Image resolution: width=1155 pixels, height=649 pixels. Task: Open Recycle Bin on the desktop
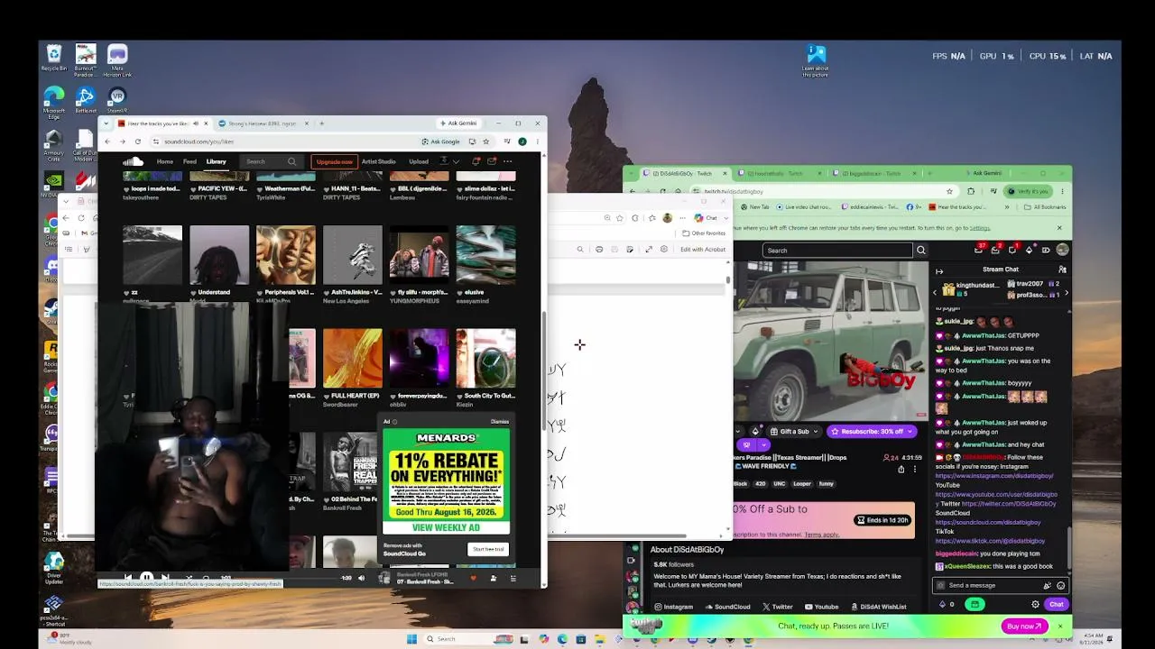coord(54,59)
